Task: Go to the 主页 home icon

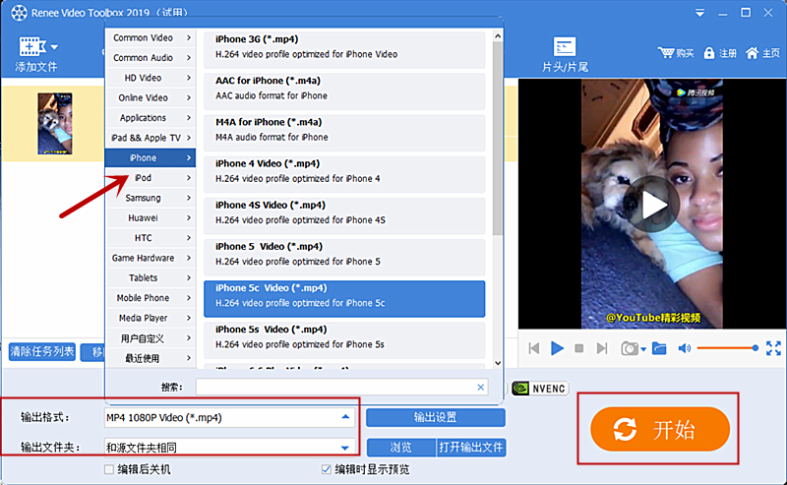Action: pyautogui.click(x=752, y=53)
